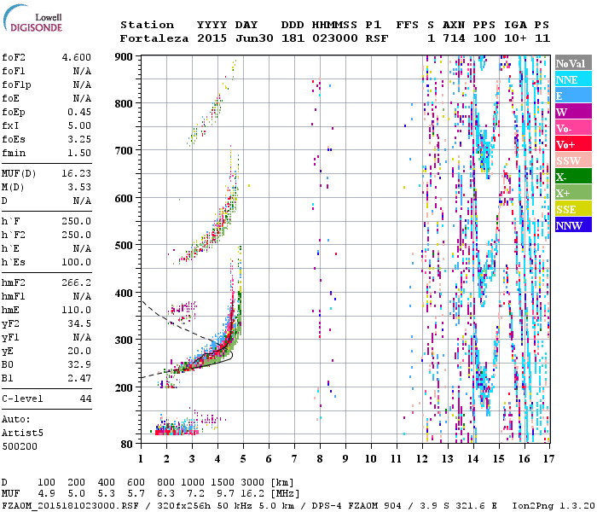597x512 pixels.
Task: Click the 17 MHz frequency axis label
Action: click(548, 459)
